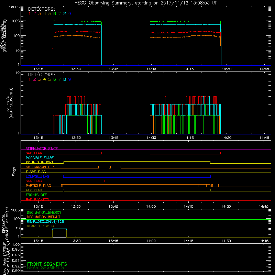Click the 14:00 tick under the front segments plot
This screenshot has height=275, width=275.
coord(151,69)
